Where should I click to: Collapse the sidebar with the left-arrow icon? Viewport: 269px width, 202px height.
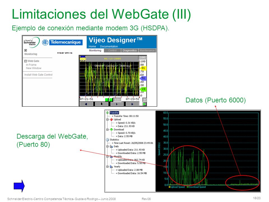coord(25,50)
